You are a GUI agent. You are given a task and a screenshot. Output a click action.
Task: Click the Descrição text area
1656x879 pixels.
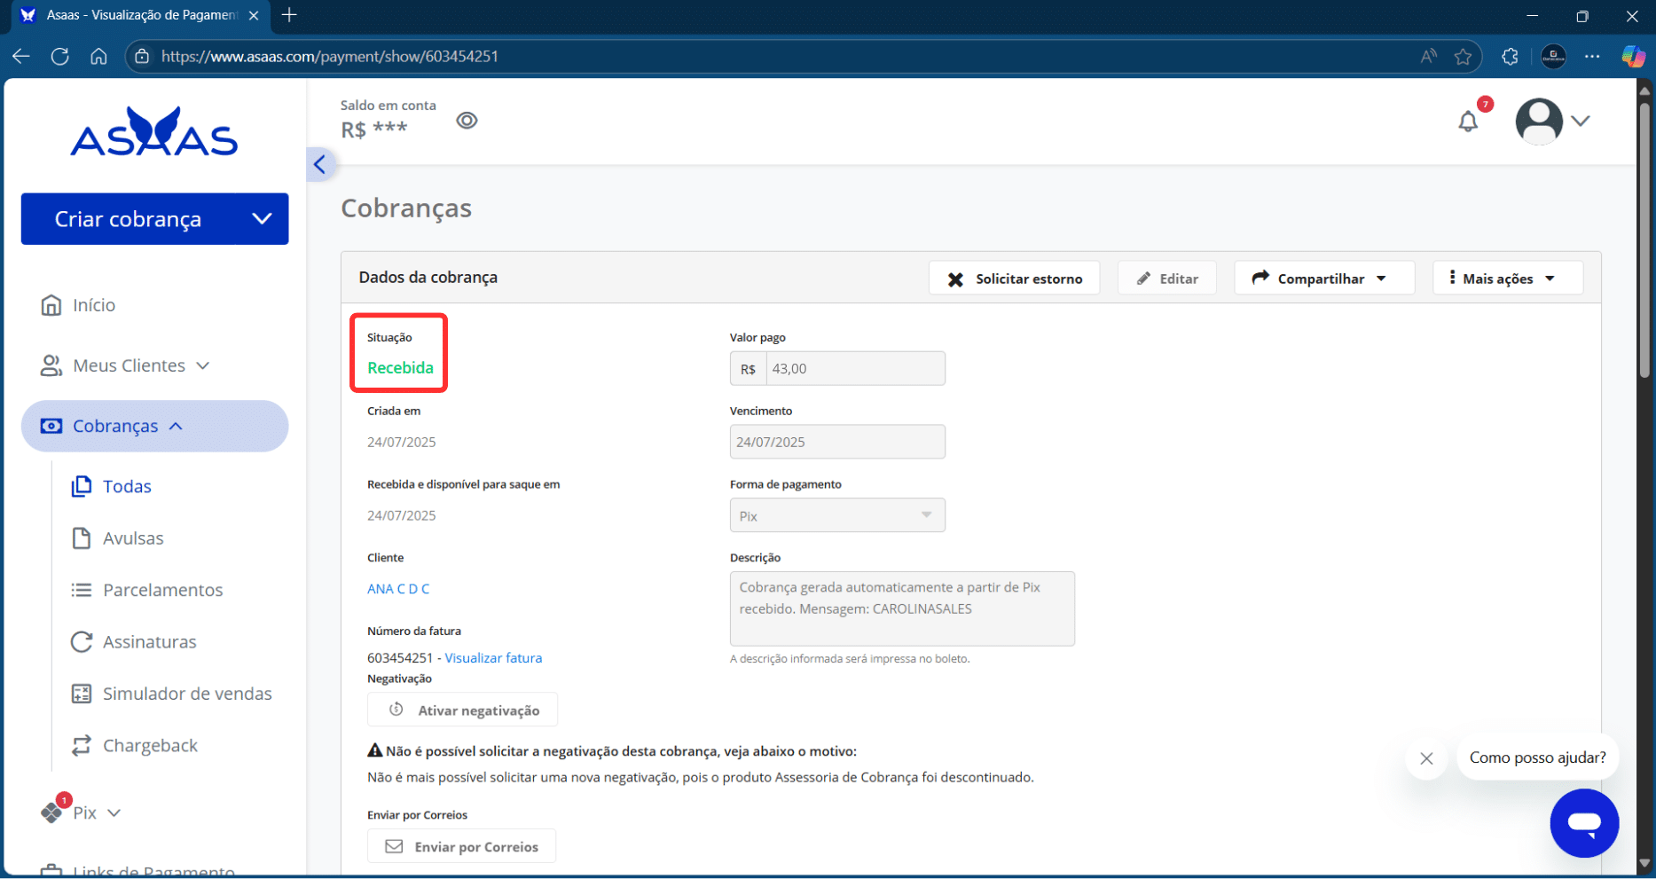click(901, 608)
